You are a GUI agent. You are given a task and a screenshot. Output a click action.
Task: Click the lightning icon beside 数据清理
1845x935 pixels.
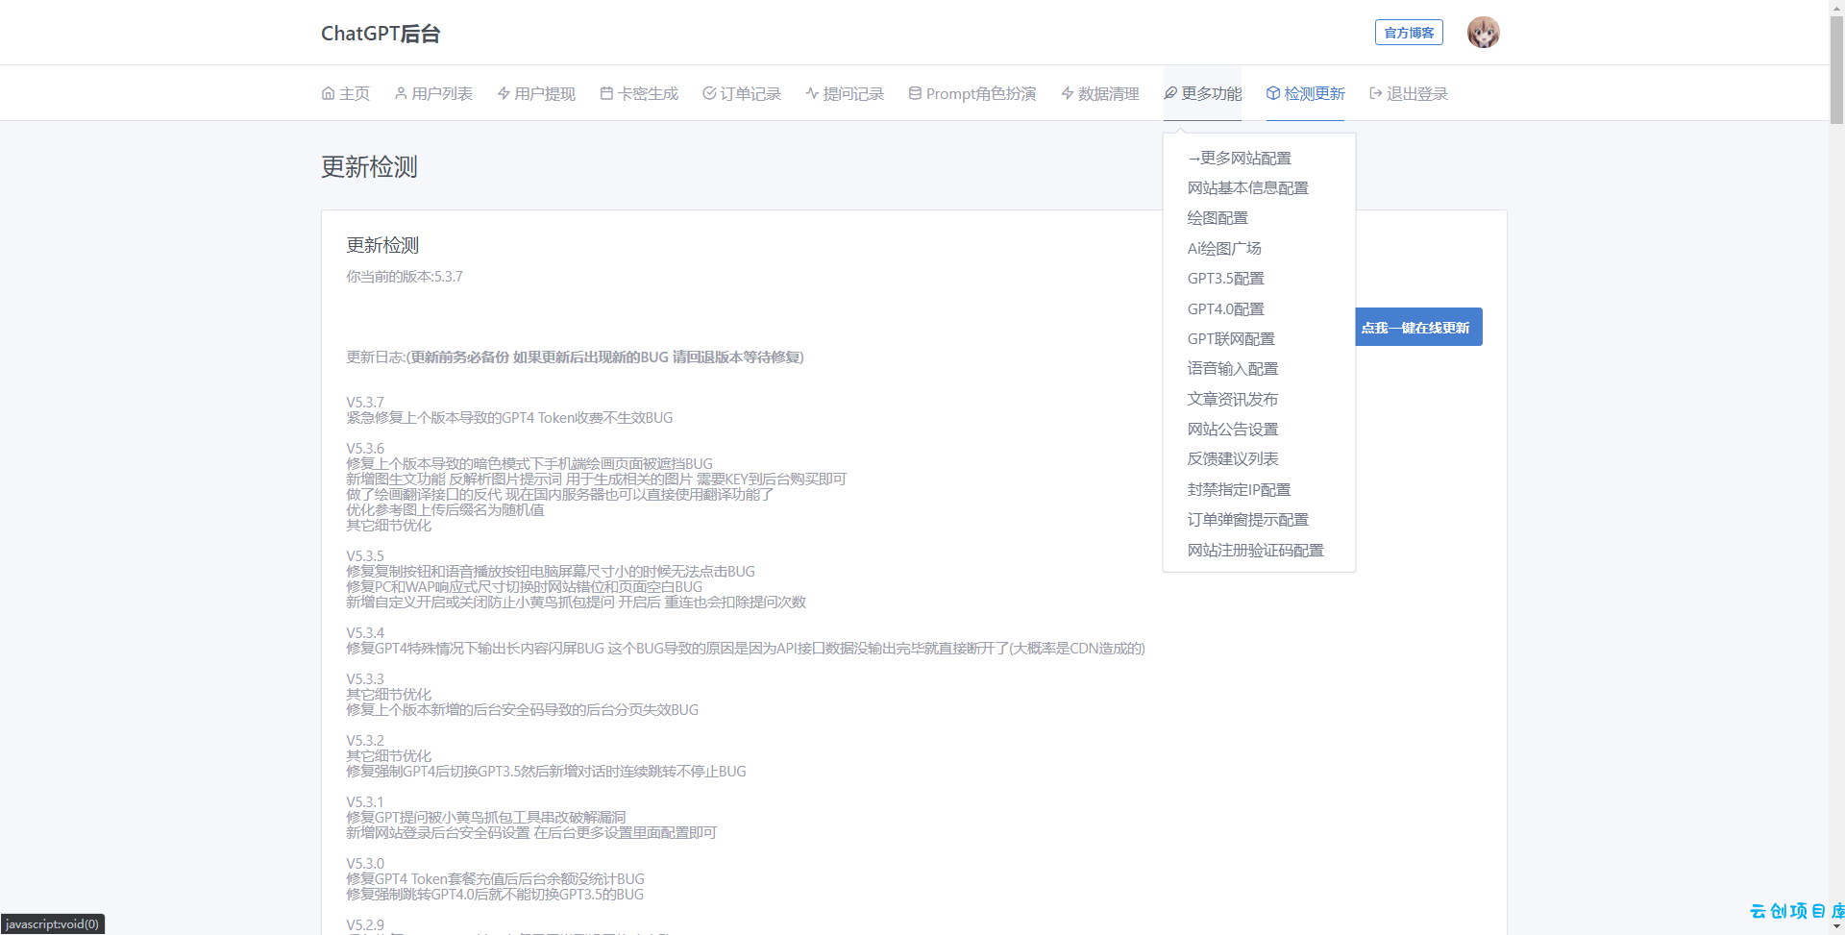[1067, 93]
